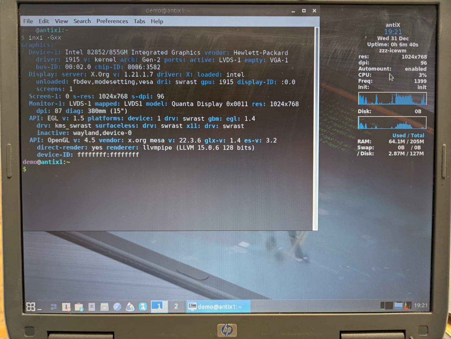Viewport: 451px width, 339px height.
Task: Click the conky large clock '19:21'
Action: coord(393,32)
